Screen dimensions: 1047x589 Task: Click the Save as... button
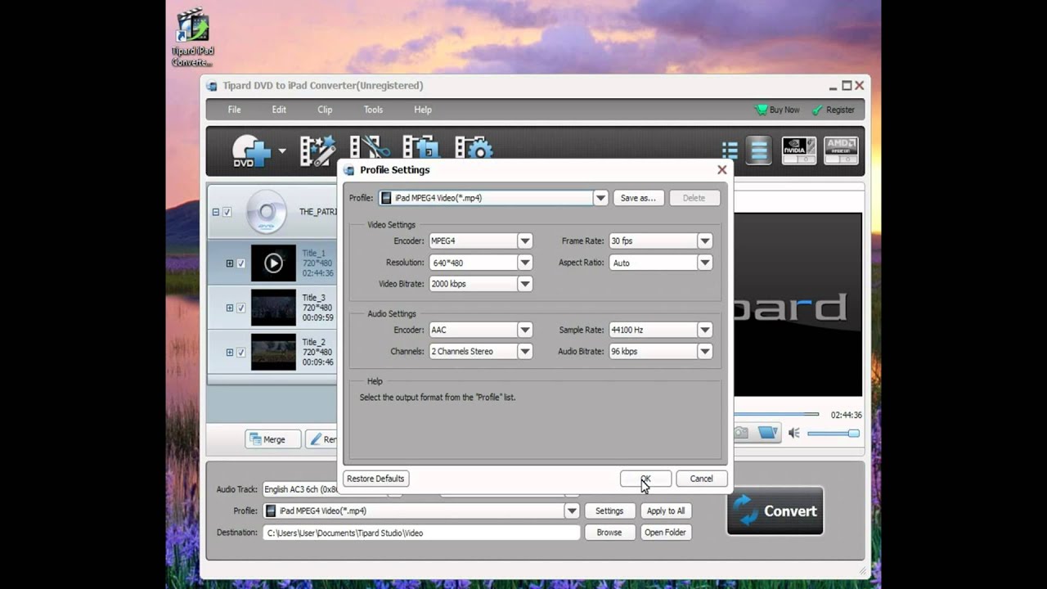pos(638,198)
